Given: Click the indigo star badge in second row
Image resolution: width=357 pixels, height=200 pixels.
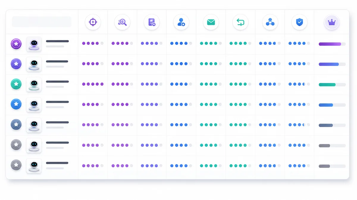Looking at the screenshot, I should (x=16, y=64).
